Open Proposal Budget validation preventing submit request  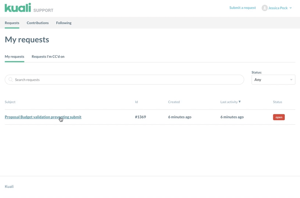click(43, 117)
